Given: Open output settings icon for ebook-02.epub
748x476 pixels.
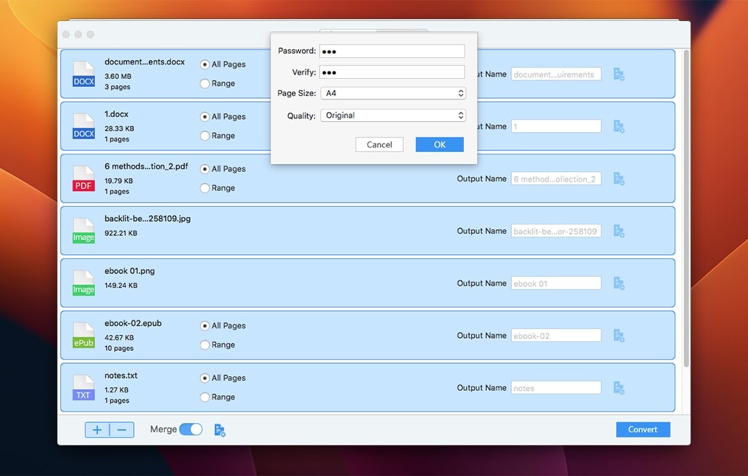Looking at the screenshot, I should point(619,335).
